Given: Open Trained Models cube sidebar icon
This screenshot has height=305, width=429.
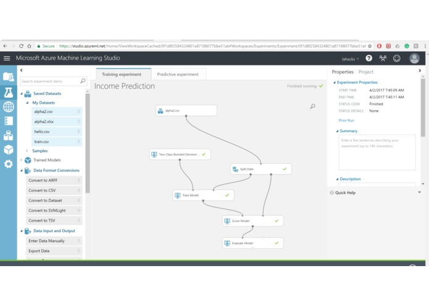Looking at the screenshot, I should click(9, 149).
